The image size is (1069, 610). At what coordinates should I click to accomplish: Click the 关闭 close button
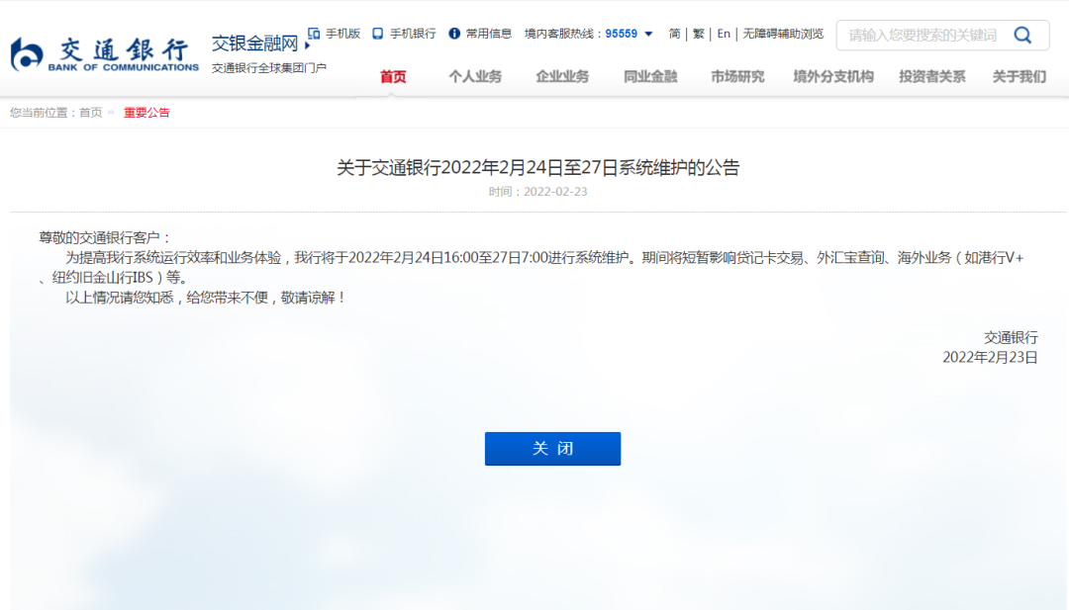click(x=553, y=449)
